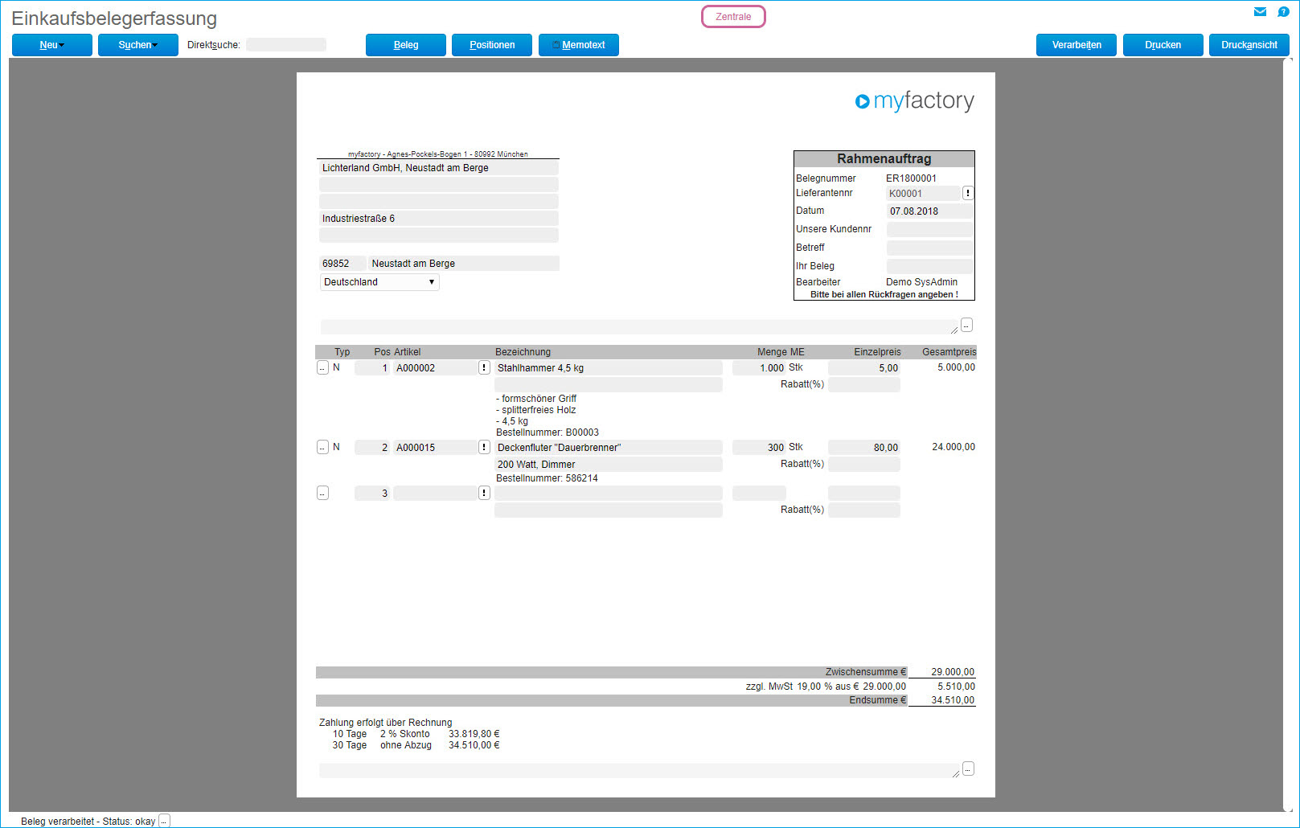Focus the Ihr Beleg input field

click(x=930, y=266)
